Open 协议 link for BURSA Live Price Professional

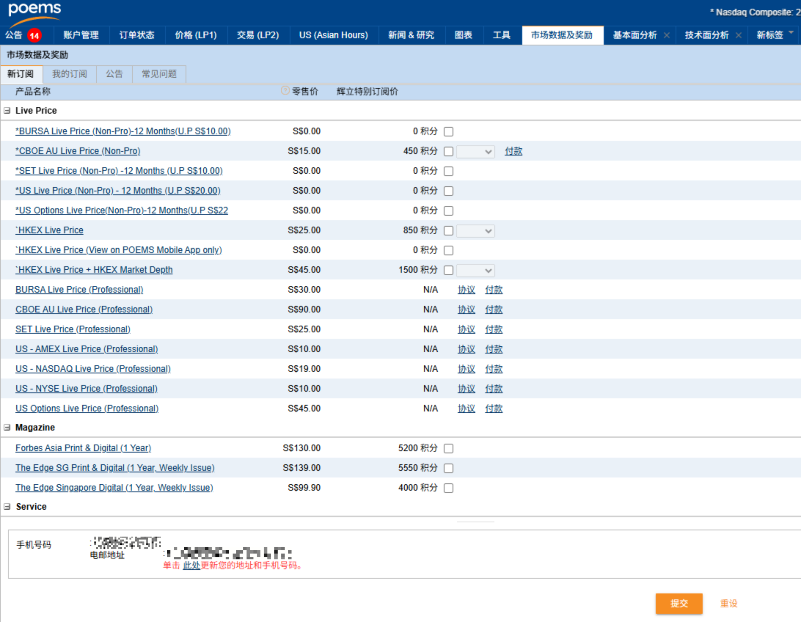[466, 290]
